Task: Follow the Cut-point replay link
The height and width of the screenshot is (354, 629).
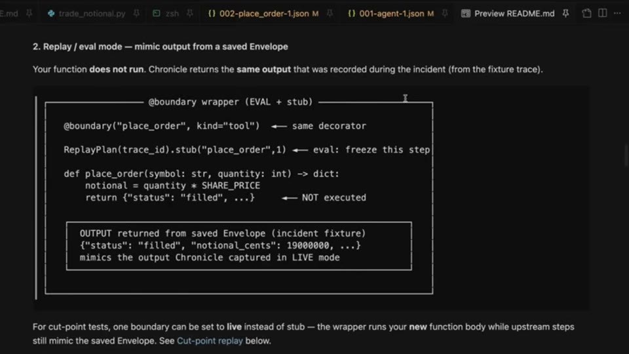Action: point(210,341)
